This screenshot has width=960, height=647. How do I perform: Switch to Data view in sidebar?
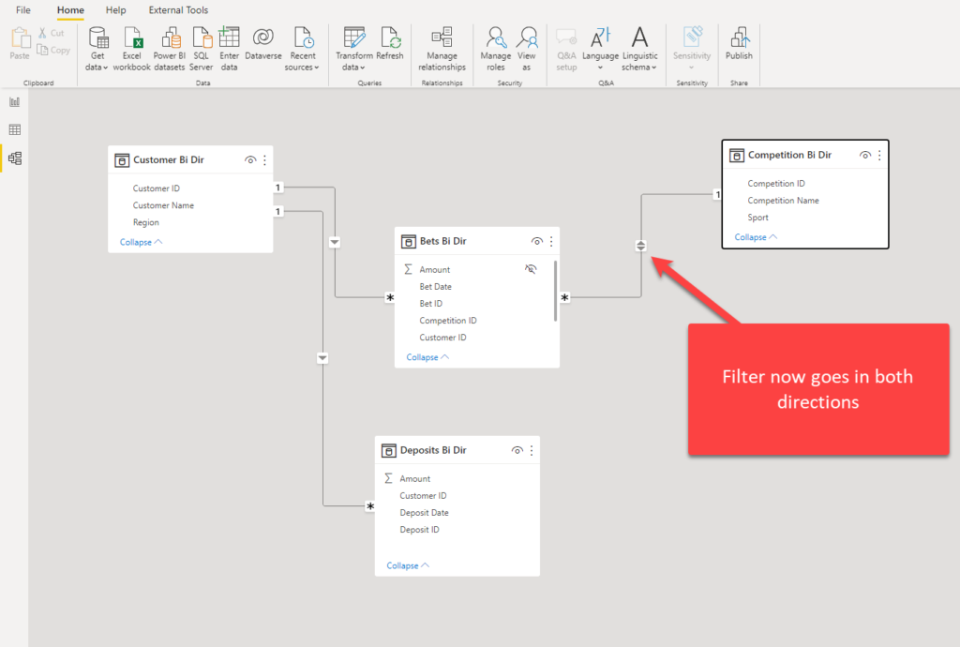coord(15,129)
